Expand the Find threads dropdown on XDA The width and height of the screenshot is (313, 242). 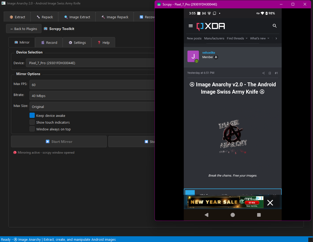pyautogui.click(x=237, y=38)
